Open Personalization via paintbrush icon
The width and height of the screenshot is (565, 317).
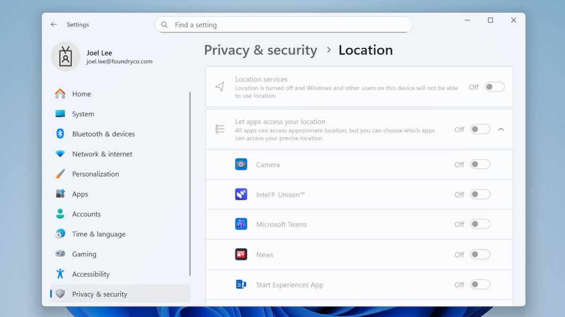(61, 174)
